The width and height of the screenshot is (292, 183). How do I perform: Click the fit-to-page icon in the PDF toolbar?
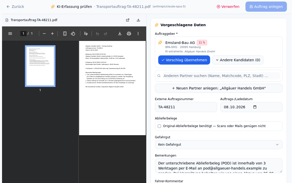[65, 34]
